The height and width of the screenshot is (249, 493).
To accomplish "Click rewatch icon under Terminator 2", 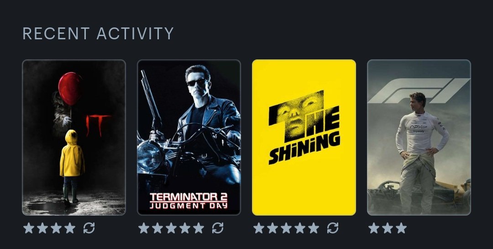I will coord(218,228).
